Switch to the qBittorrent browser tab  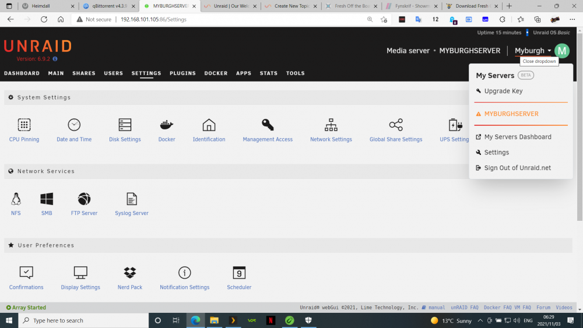click(109, 6)
